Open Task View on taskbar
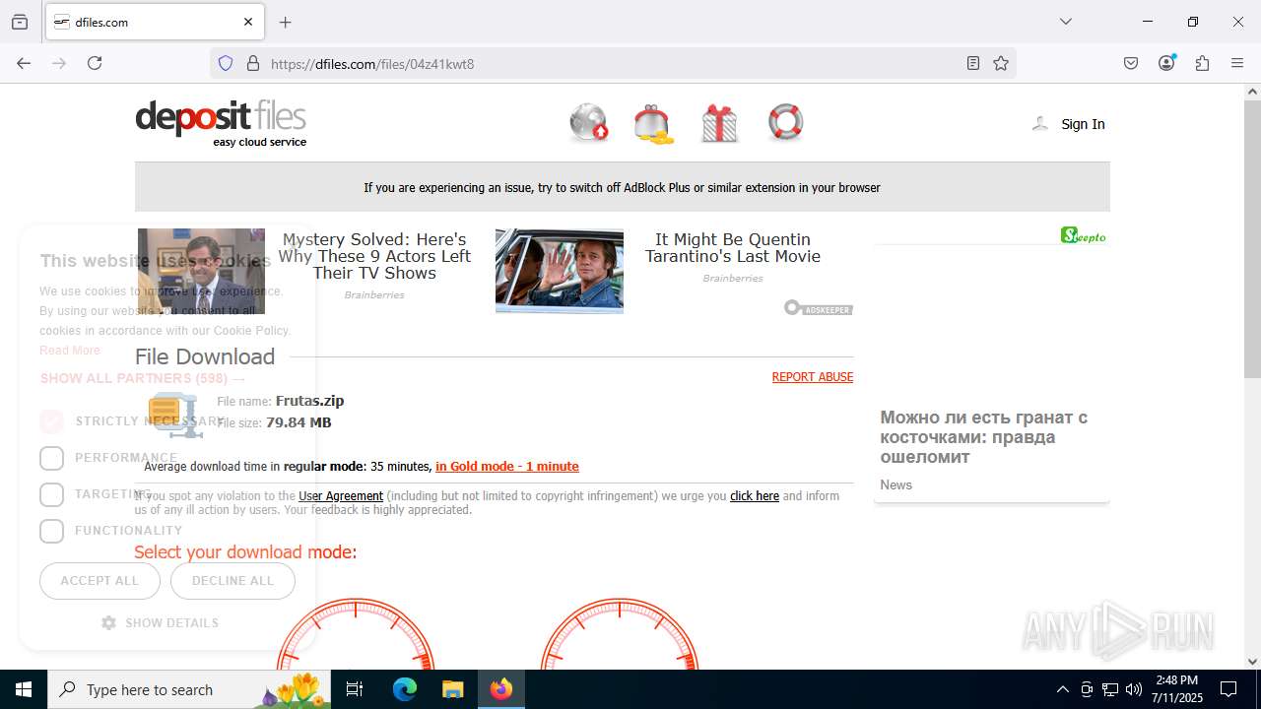Screen dimensions: 1261x709 point(355,689)
